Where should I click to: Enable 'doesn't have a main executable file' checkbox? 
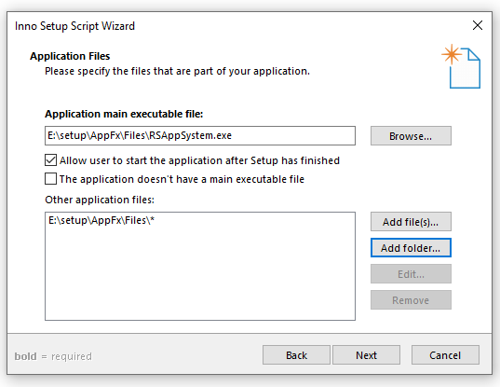click(x=50, y=179)
